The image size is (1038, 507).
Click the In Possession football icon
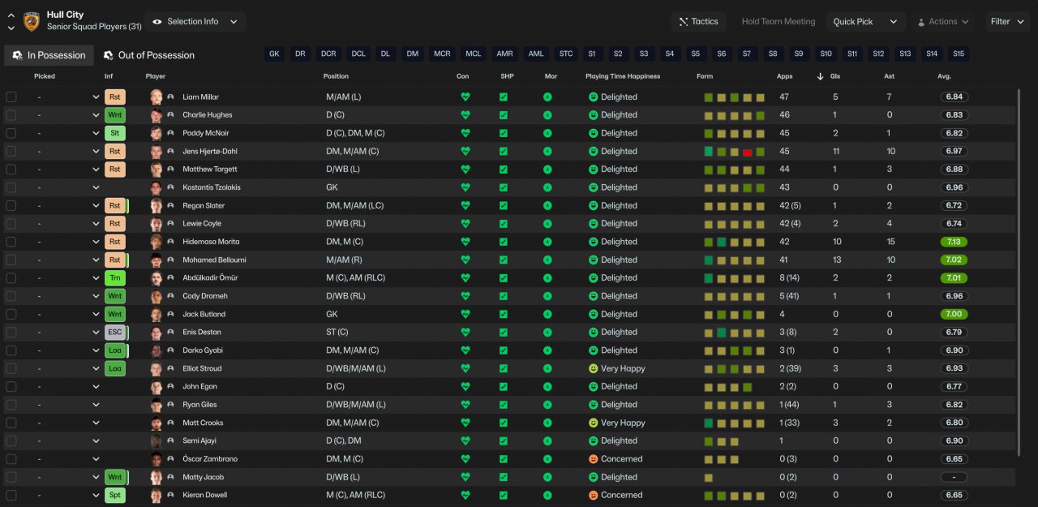click(x=18, y=55)
